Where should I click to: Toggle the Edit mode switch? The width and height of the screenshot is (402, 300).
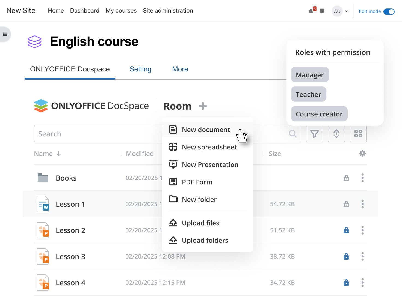[389, 11]
